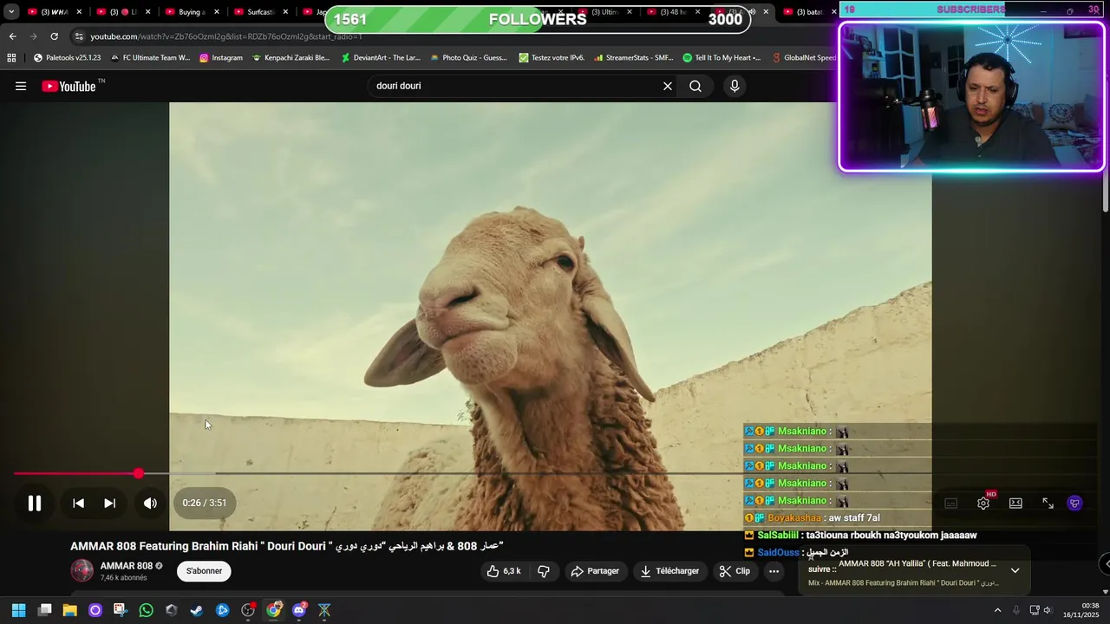Switch to the '(3) batal' browser tab
Viewport: 1110px width, 624px height.
coord(808,12)
